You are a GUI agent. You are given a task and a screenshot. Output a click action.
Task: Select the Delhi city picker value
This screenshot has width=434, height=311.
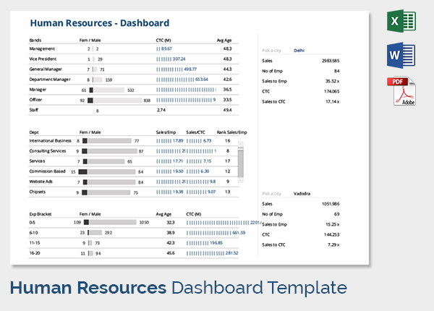pyautogui.click(x=299, y=51)
